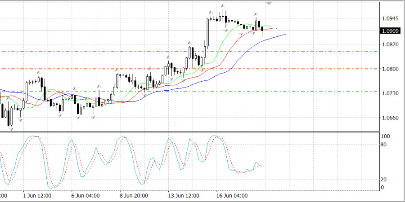The width and height of the screenshot is (405, 202).
Task: Click the 6 Jun 04:00 time label
Action: [x=85, y=196]
